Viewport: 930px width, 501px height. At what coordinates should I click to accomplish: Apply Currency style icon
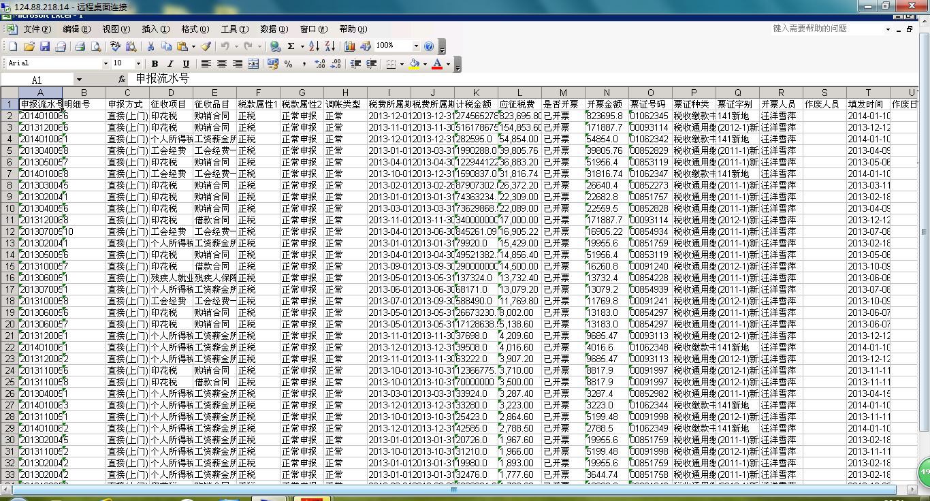click(273, 64)
